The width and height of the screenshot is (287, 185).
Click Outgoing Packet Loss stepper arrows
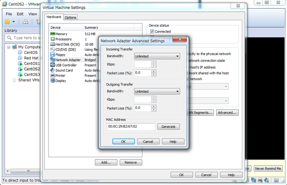(154, 108)
